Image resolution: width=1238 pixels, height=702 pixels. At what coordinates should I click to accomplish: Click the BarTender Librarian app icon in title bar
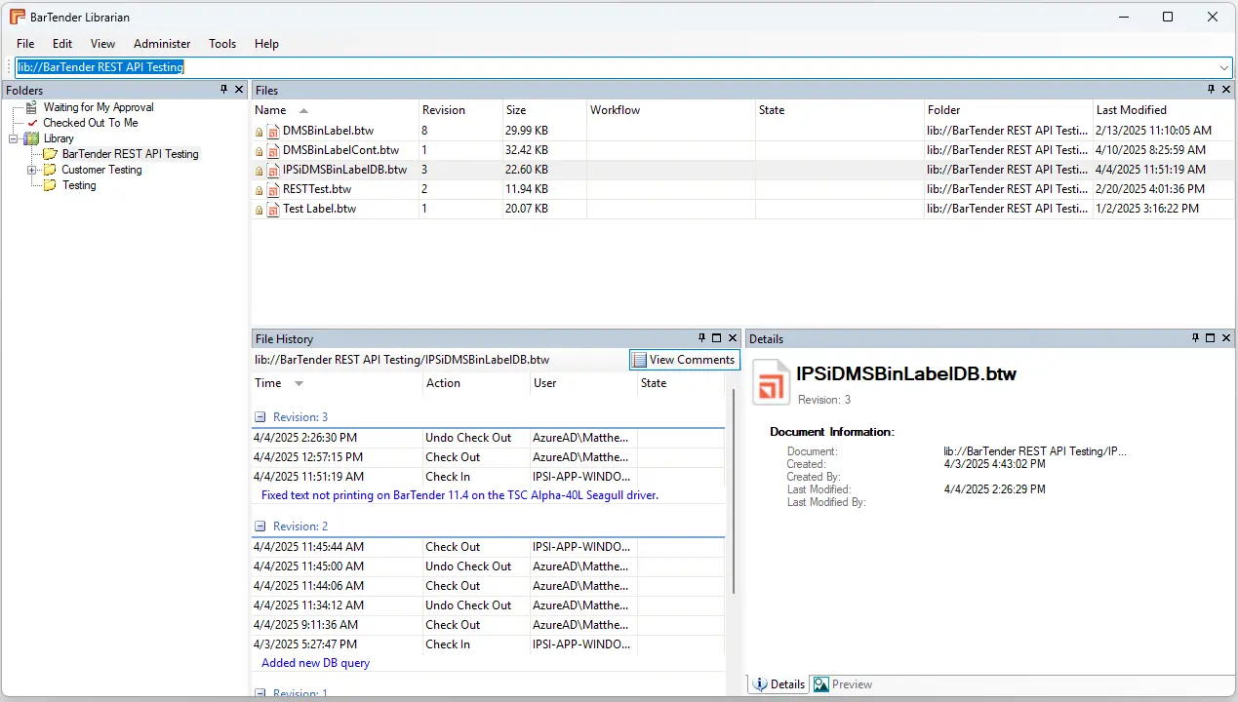click(18, 17)
